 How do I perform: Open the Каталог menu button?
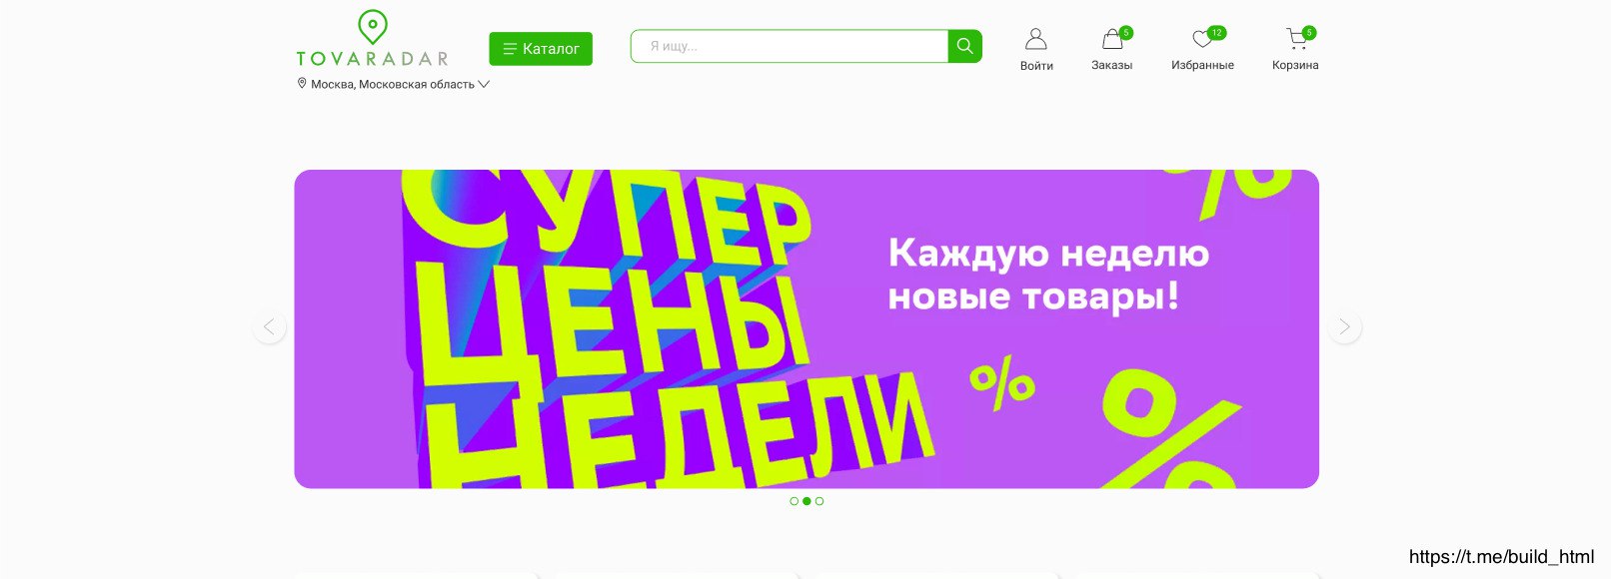pos(541,49)
